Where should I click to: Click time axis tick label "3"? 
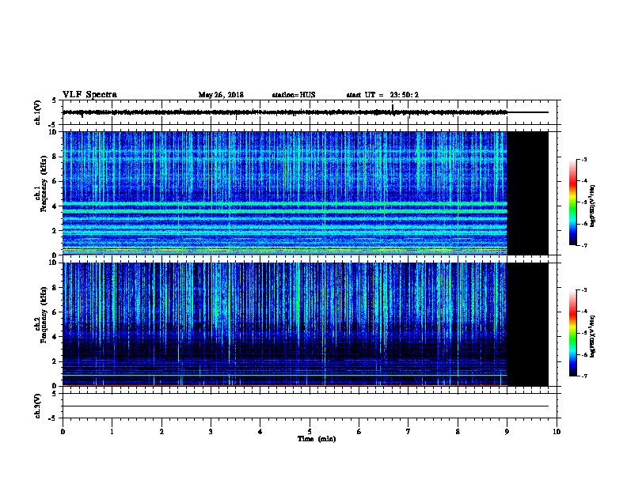(211, 432)
